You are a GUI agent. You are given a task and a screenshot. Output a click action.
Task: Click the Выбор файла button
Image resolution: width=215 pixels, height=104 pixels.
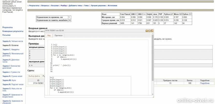click(34, 76)
